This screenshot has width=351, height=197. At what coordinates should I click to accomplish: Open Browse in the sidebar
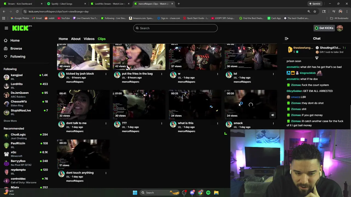16,48
